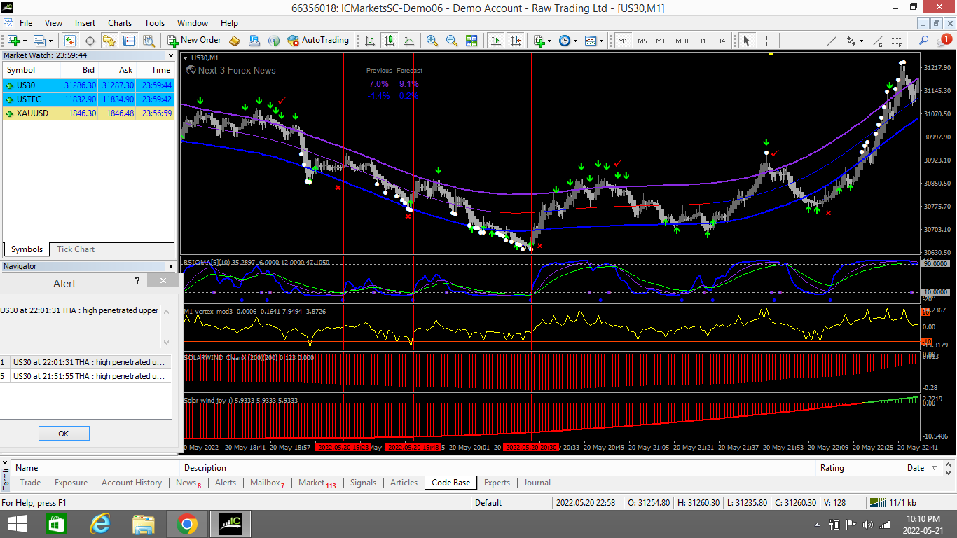Viewport: 957px width, 538px height.
Task: Zoom out of the chart
Action: 452,41
